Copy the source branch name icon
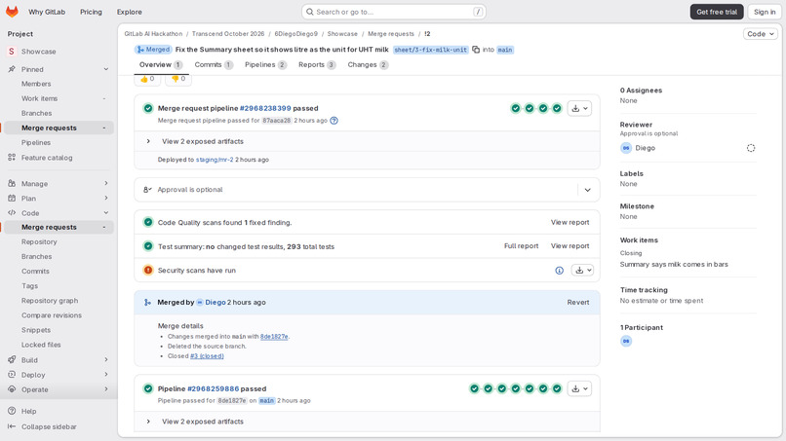The width and height of the screenshot is (786, 441). click(x=476, y=50)
